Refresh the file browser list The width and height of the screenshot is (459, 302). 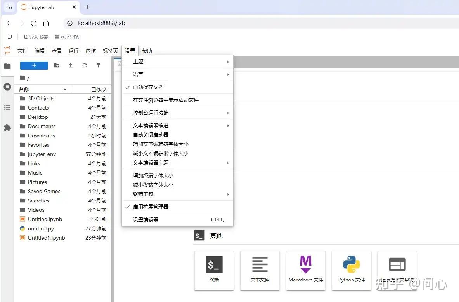pos(85,65)
